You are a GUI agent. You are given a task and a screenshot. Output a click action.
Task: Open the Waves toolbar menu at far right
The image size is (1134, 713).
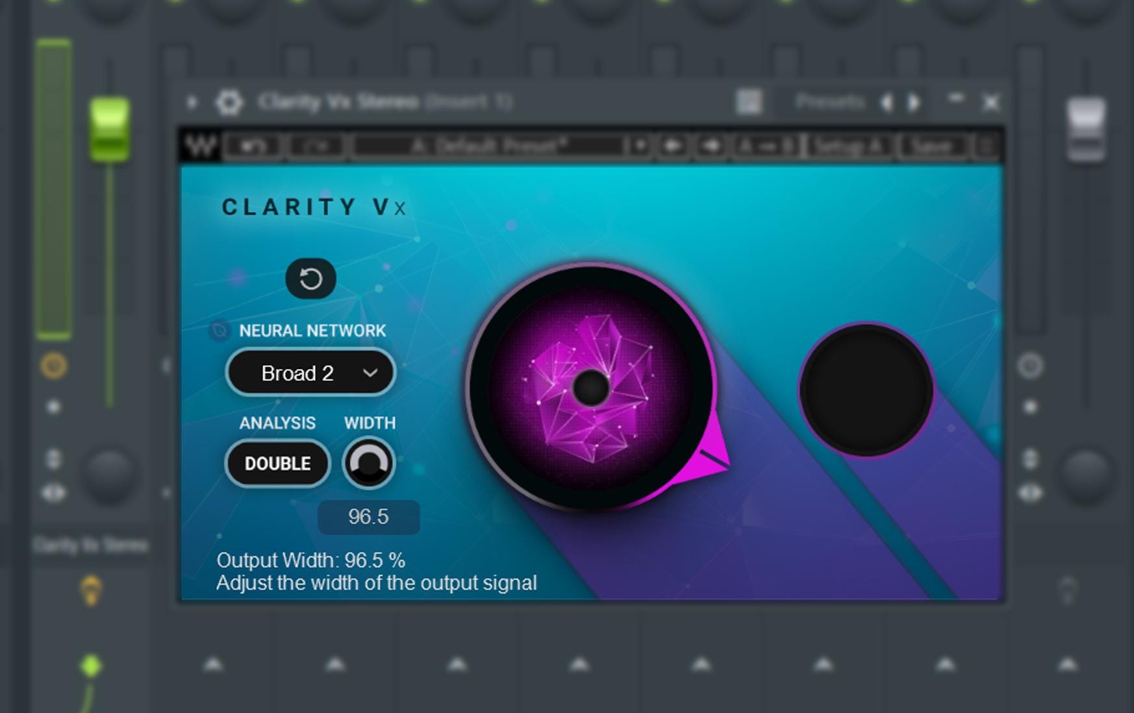point(986,146)
